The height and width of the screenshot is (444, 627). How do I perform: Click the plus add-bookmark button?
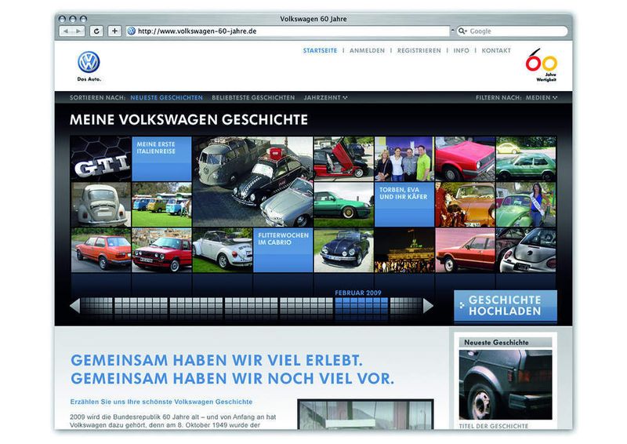114,31
